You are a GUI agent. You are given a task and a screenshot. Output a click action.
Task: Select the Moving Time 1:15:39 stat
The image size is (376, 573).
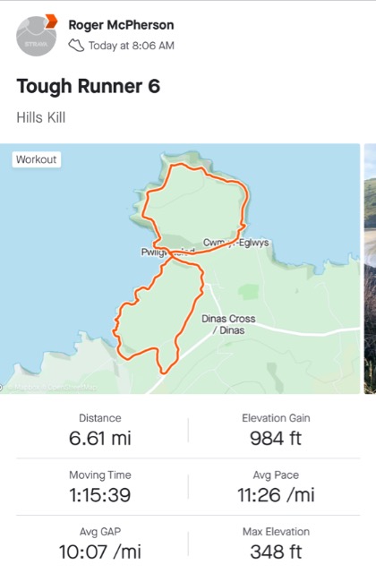100,487
